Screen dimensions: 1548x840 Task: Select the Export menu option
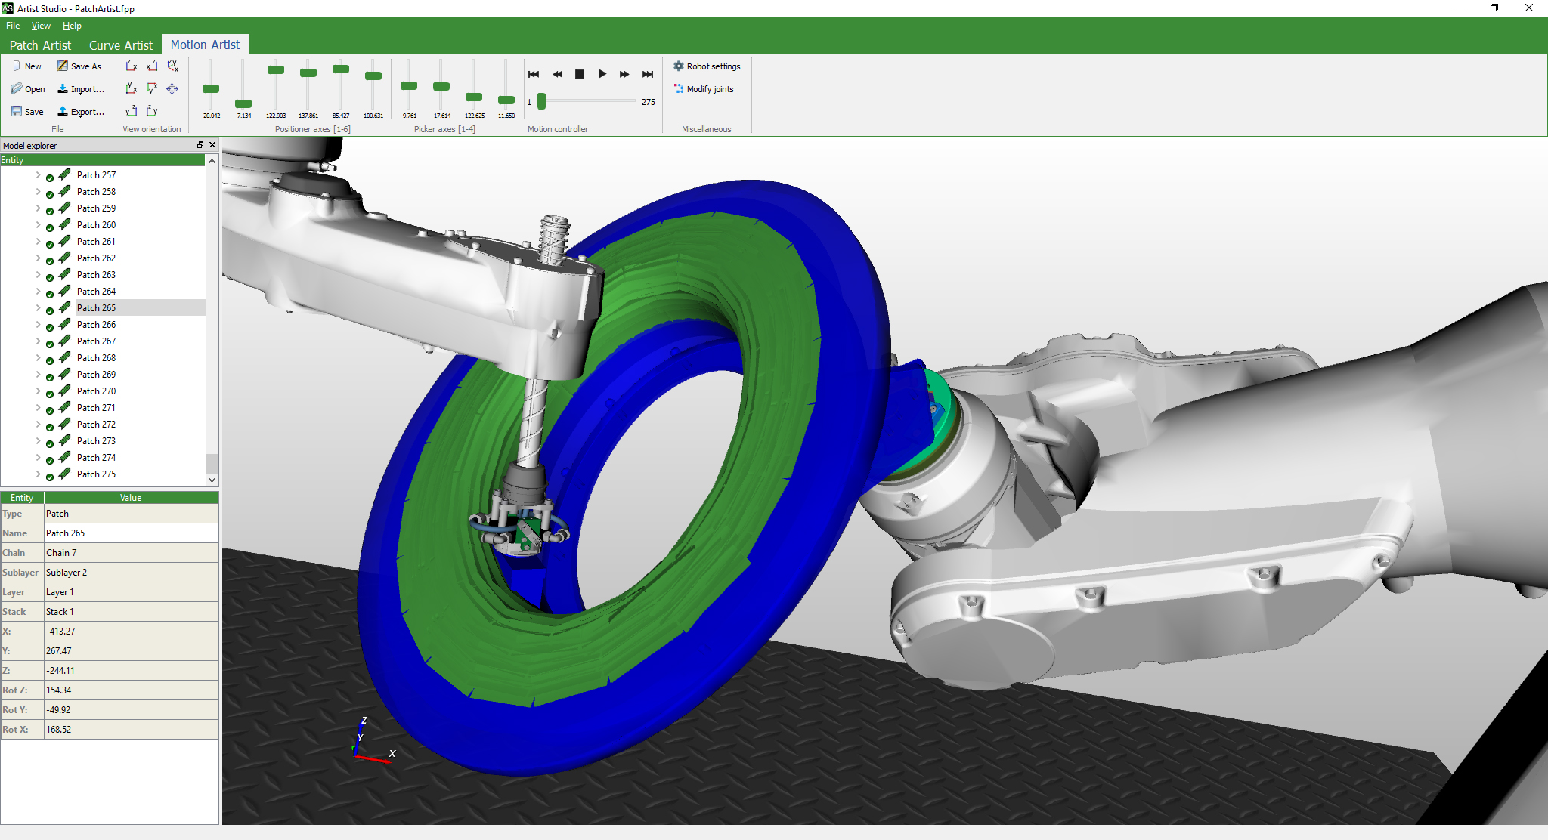click(x=87, y=111)
